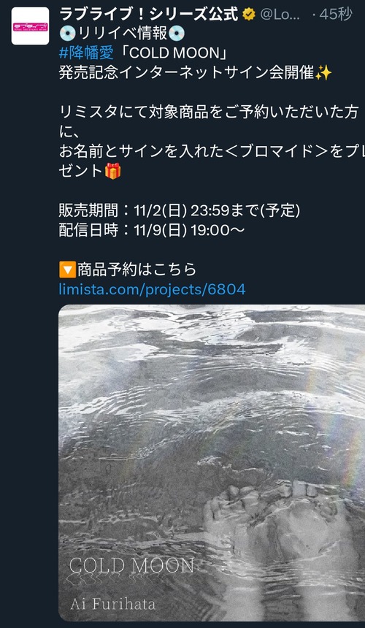Image resolution: width=365 pixels, height=628 pixels.
Task: Click the 販売期間 11/2(日) 23:59 line
Action: click(x=180, y=210)
